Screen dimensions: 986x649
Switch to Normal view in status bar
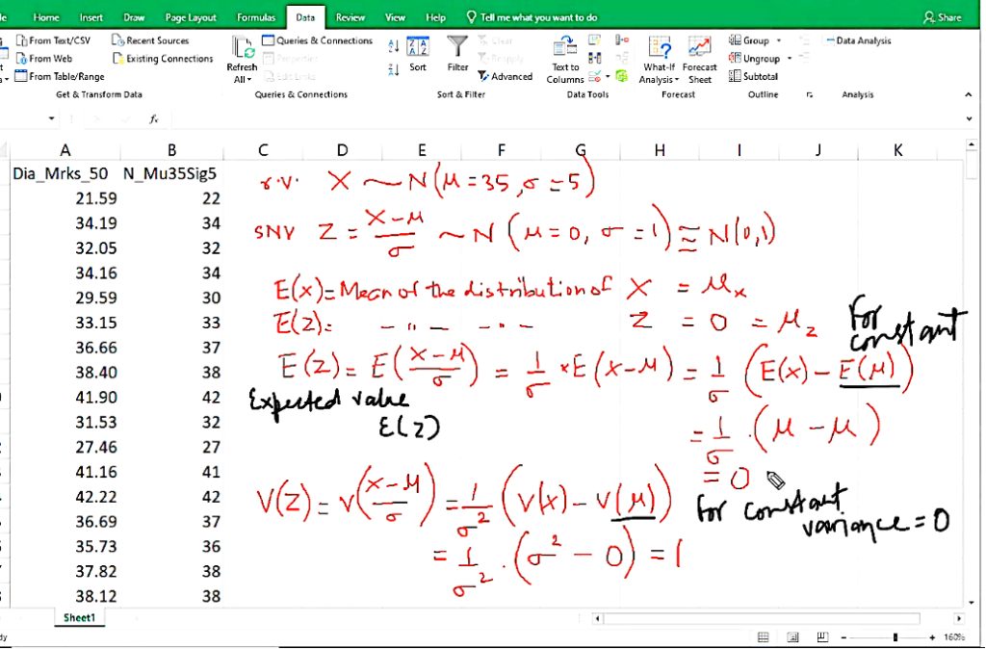(763, 637)
